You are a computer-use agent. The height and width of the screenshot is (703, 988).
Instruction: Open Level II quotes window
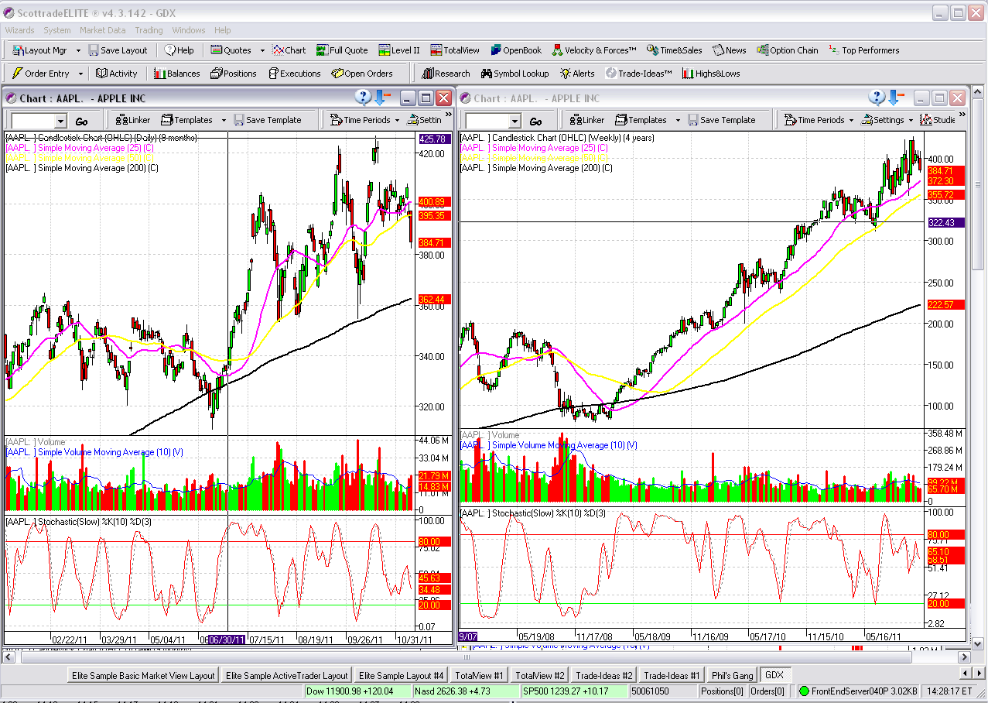click(x=399, y=50)
